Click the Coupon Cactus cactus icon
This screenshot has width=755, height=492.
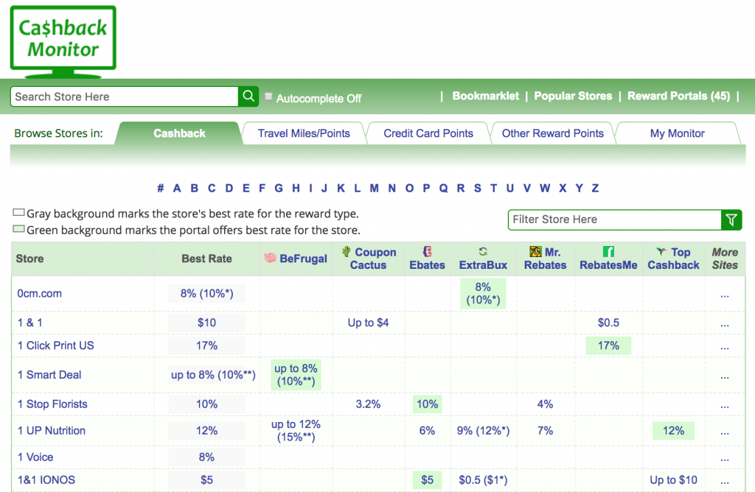[x=347, y=252]
